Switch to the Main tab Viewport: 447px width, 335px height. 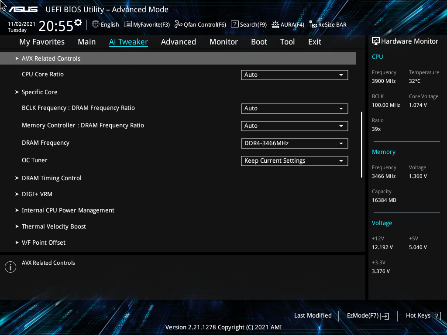click(87, 42)
